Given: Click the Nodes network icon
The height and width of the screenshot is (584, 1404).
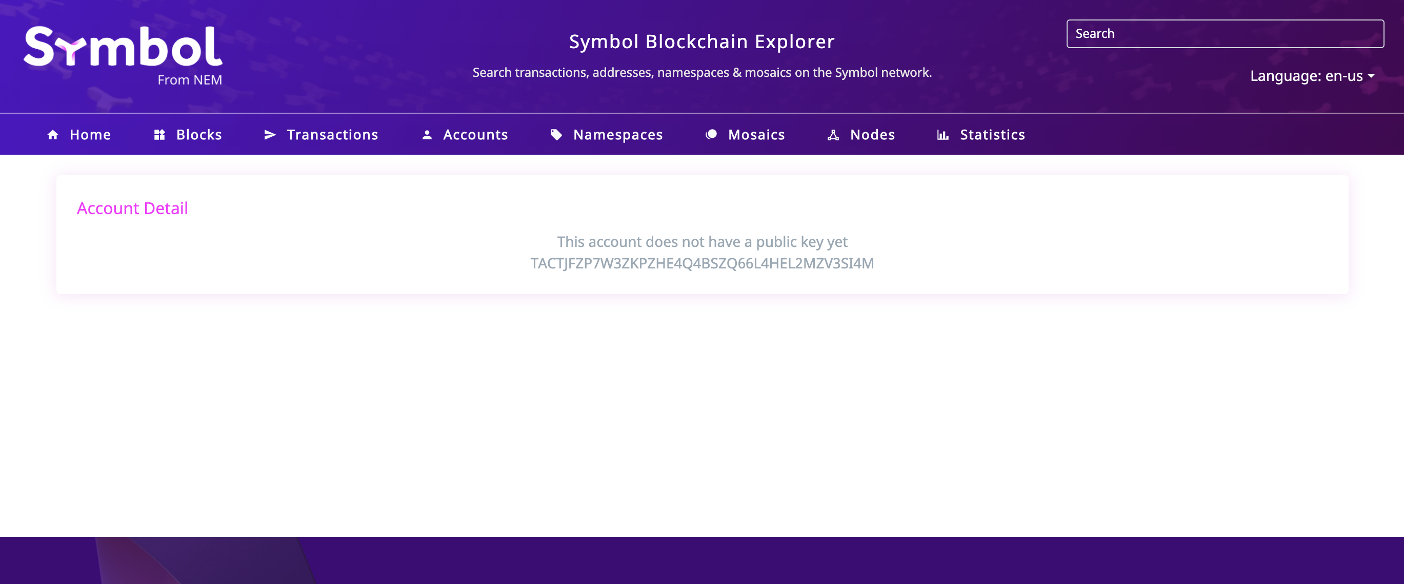Looking at the screenshot, I should point(833,134).
